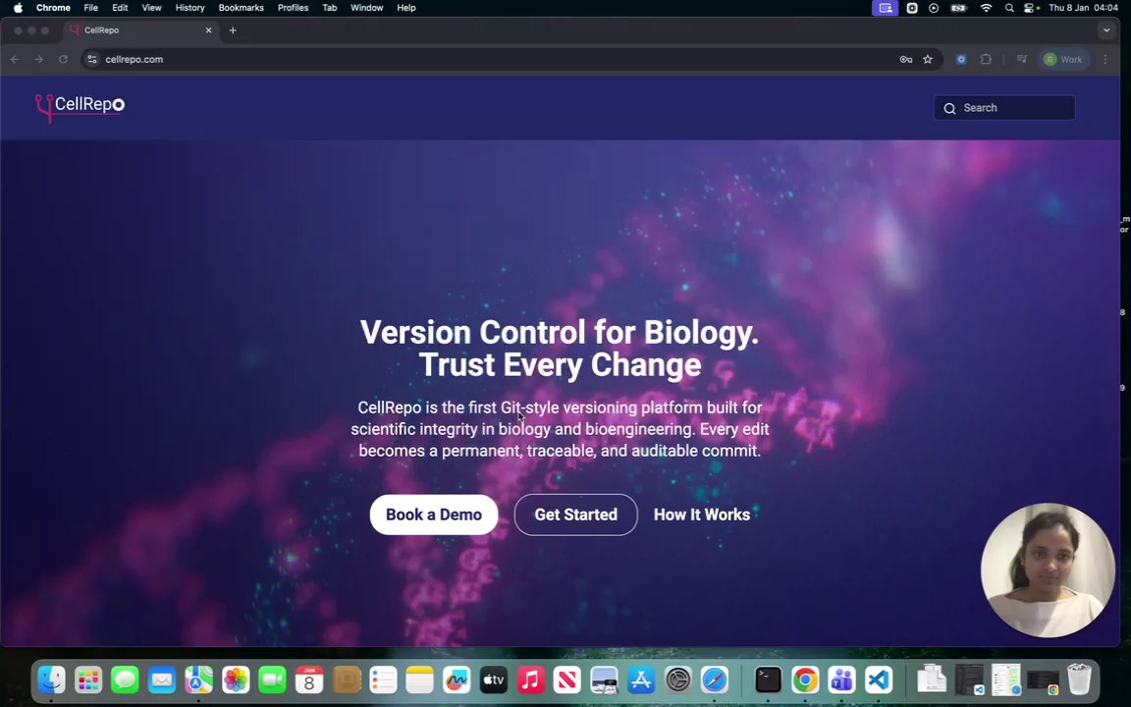The width and height of the screenshot is (1131, 707).
Task: Click the screen recording icon in the menu bar
Action: (912, 8)
